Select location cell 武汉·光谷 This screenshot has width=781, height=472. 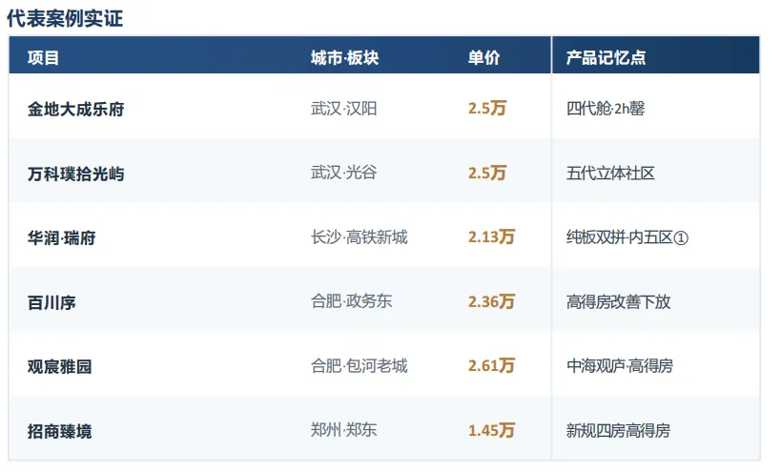click(x=343, y=173)
